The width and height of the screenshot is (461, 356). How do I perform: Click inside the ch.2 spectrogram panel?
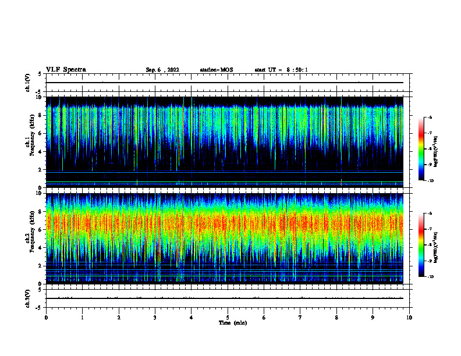225,238
